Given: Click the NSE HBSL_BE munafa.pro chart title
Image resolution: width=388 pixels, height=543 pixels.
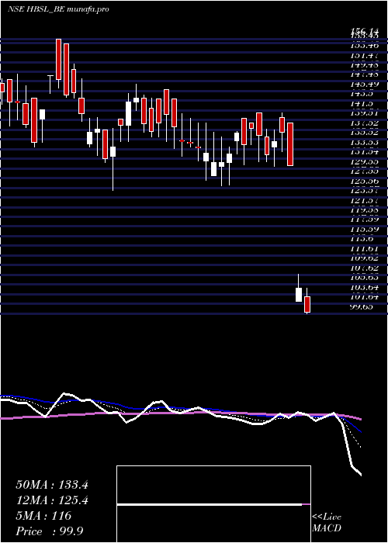Looking at the screenshot, I should [58, 9].
